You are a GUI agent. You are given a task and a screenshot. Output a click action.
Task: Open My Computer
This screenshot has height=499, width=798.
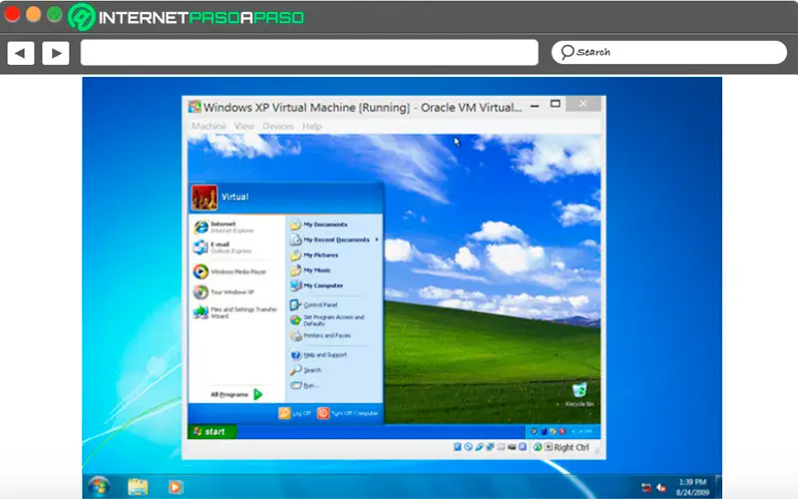coord(316,285)
